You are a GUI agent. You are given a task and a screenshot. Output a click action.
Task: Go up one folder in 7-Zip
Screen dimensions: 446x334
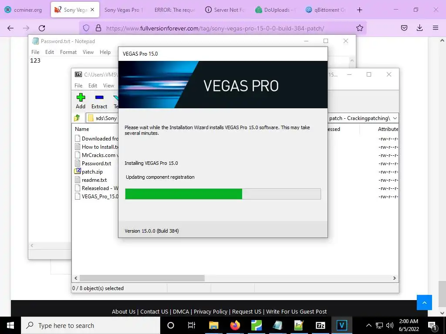click(77, 118)
